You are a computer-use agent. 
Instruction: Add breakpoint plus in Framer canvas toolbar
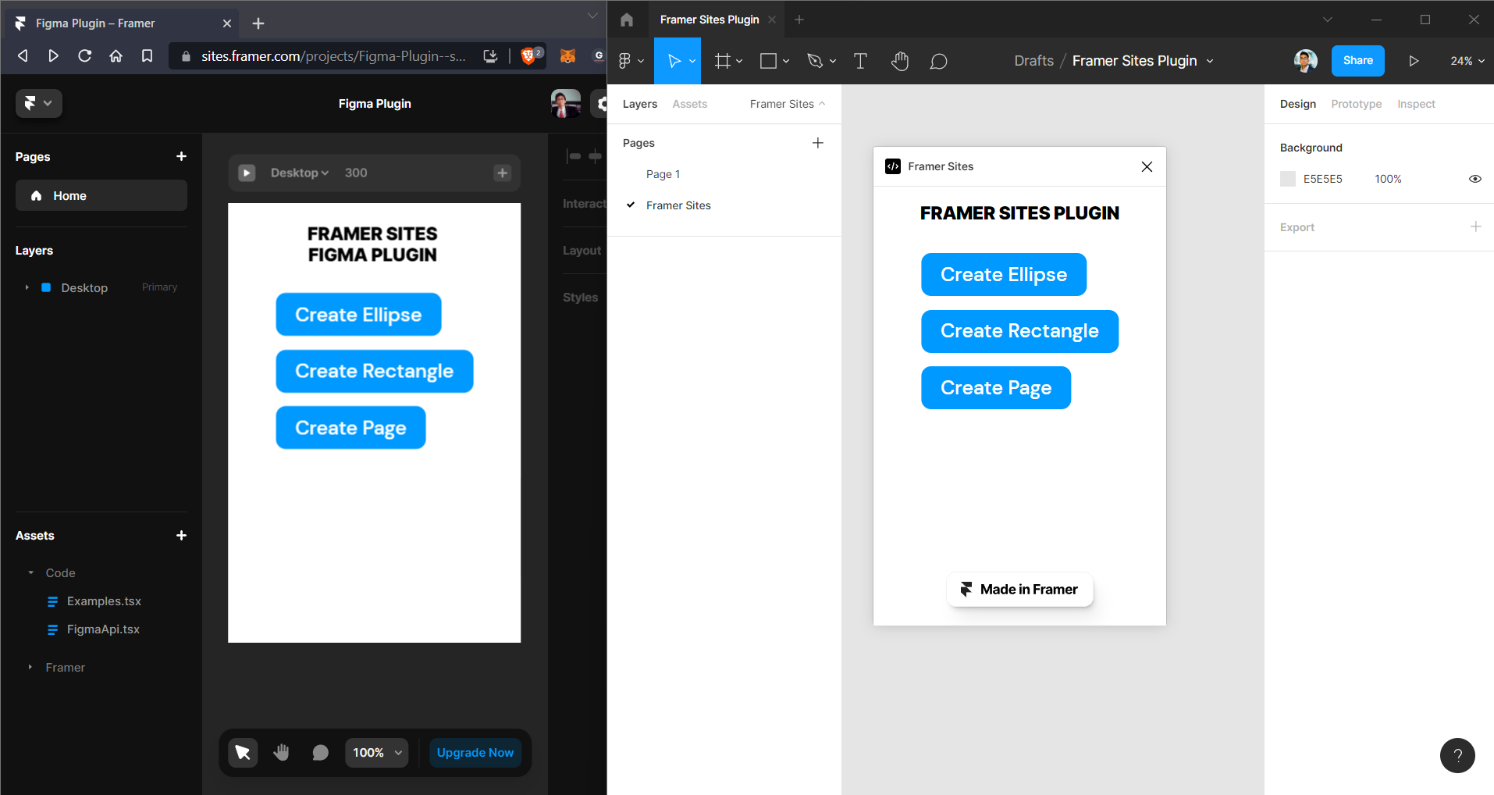tap(502, 173)
